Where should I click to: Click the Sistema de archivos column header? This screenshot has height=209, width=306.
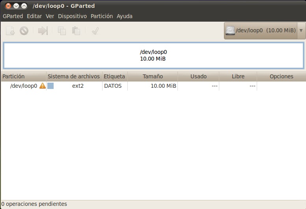[74, 76]
